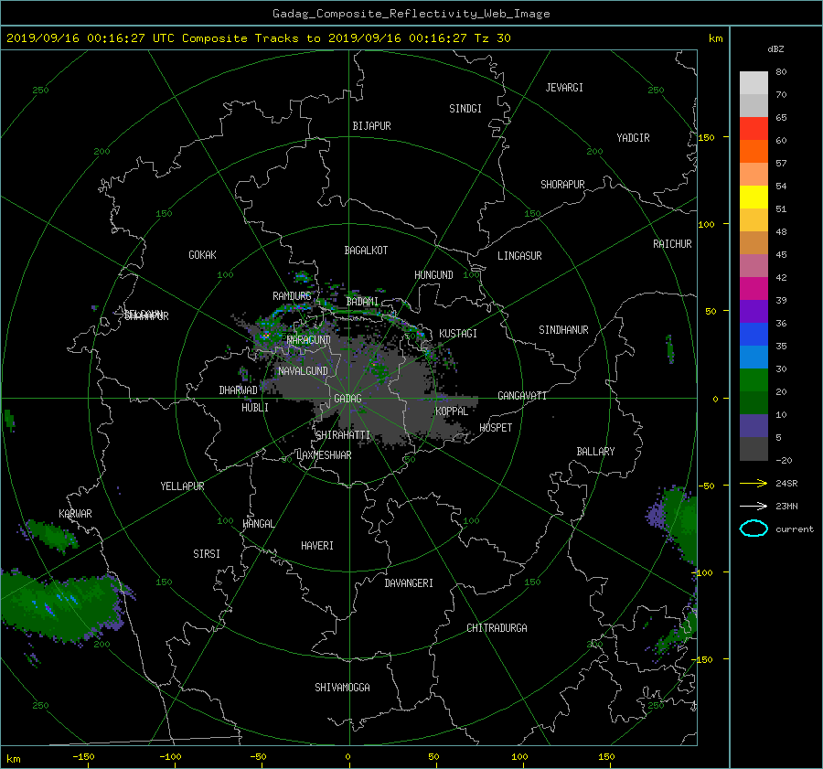Click the cyan current-track ellipse legend icon
The height and width of the screenshot is (769, 823).
(x=754, y=529)
